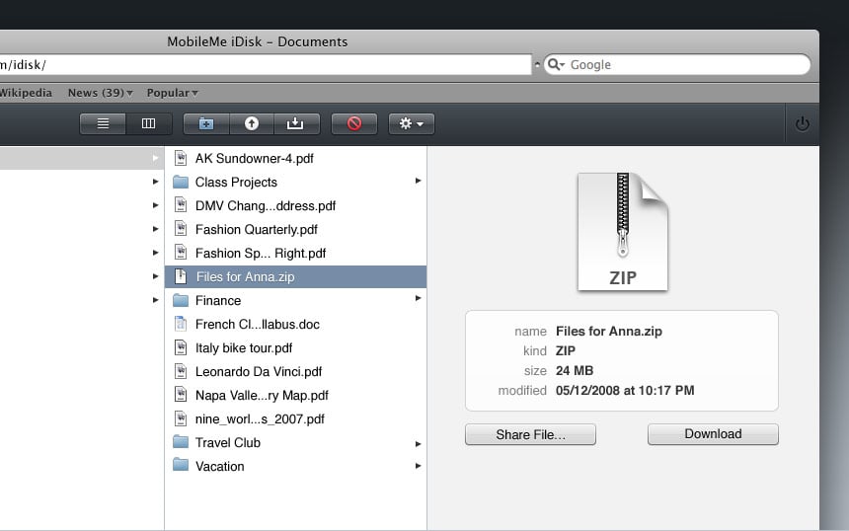
Task: Open the News (39) bookmarks menu
Action: [x=100, y=93]
